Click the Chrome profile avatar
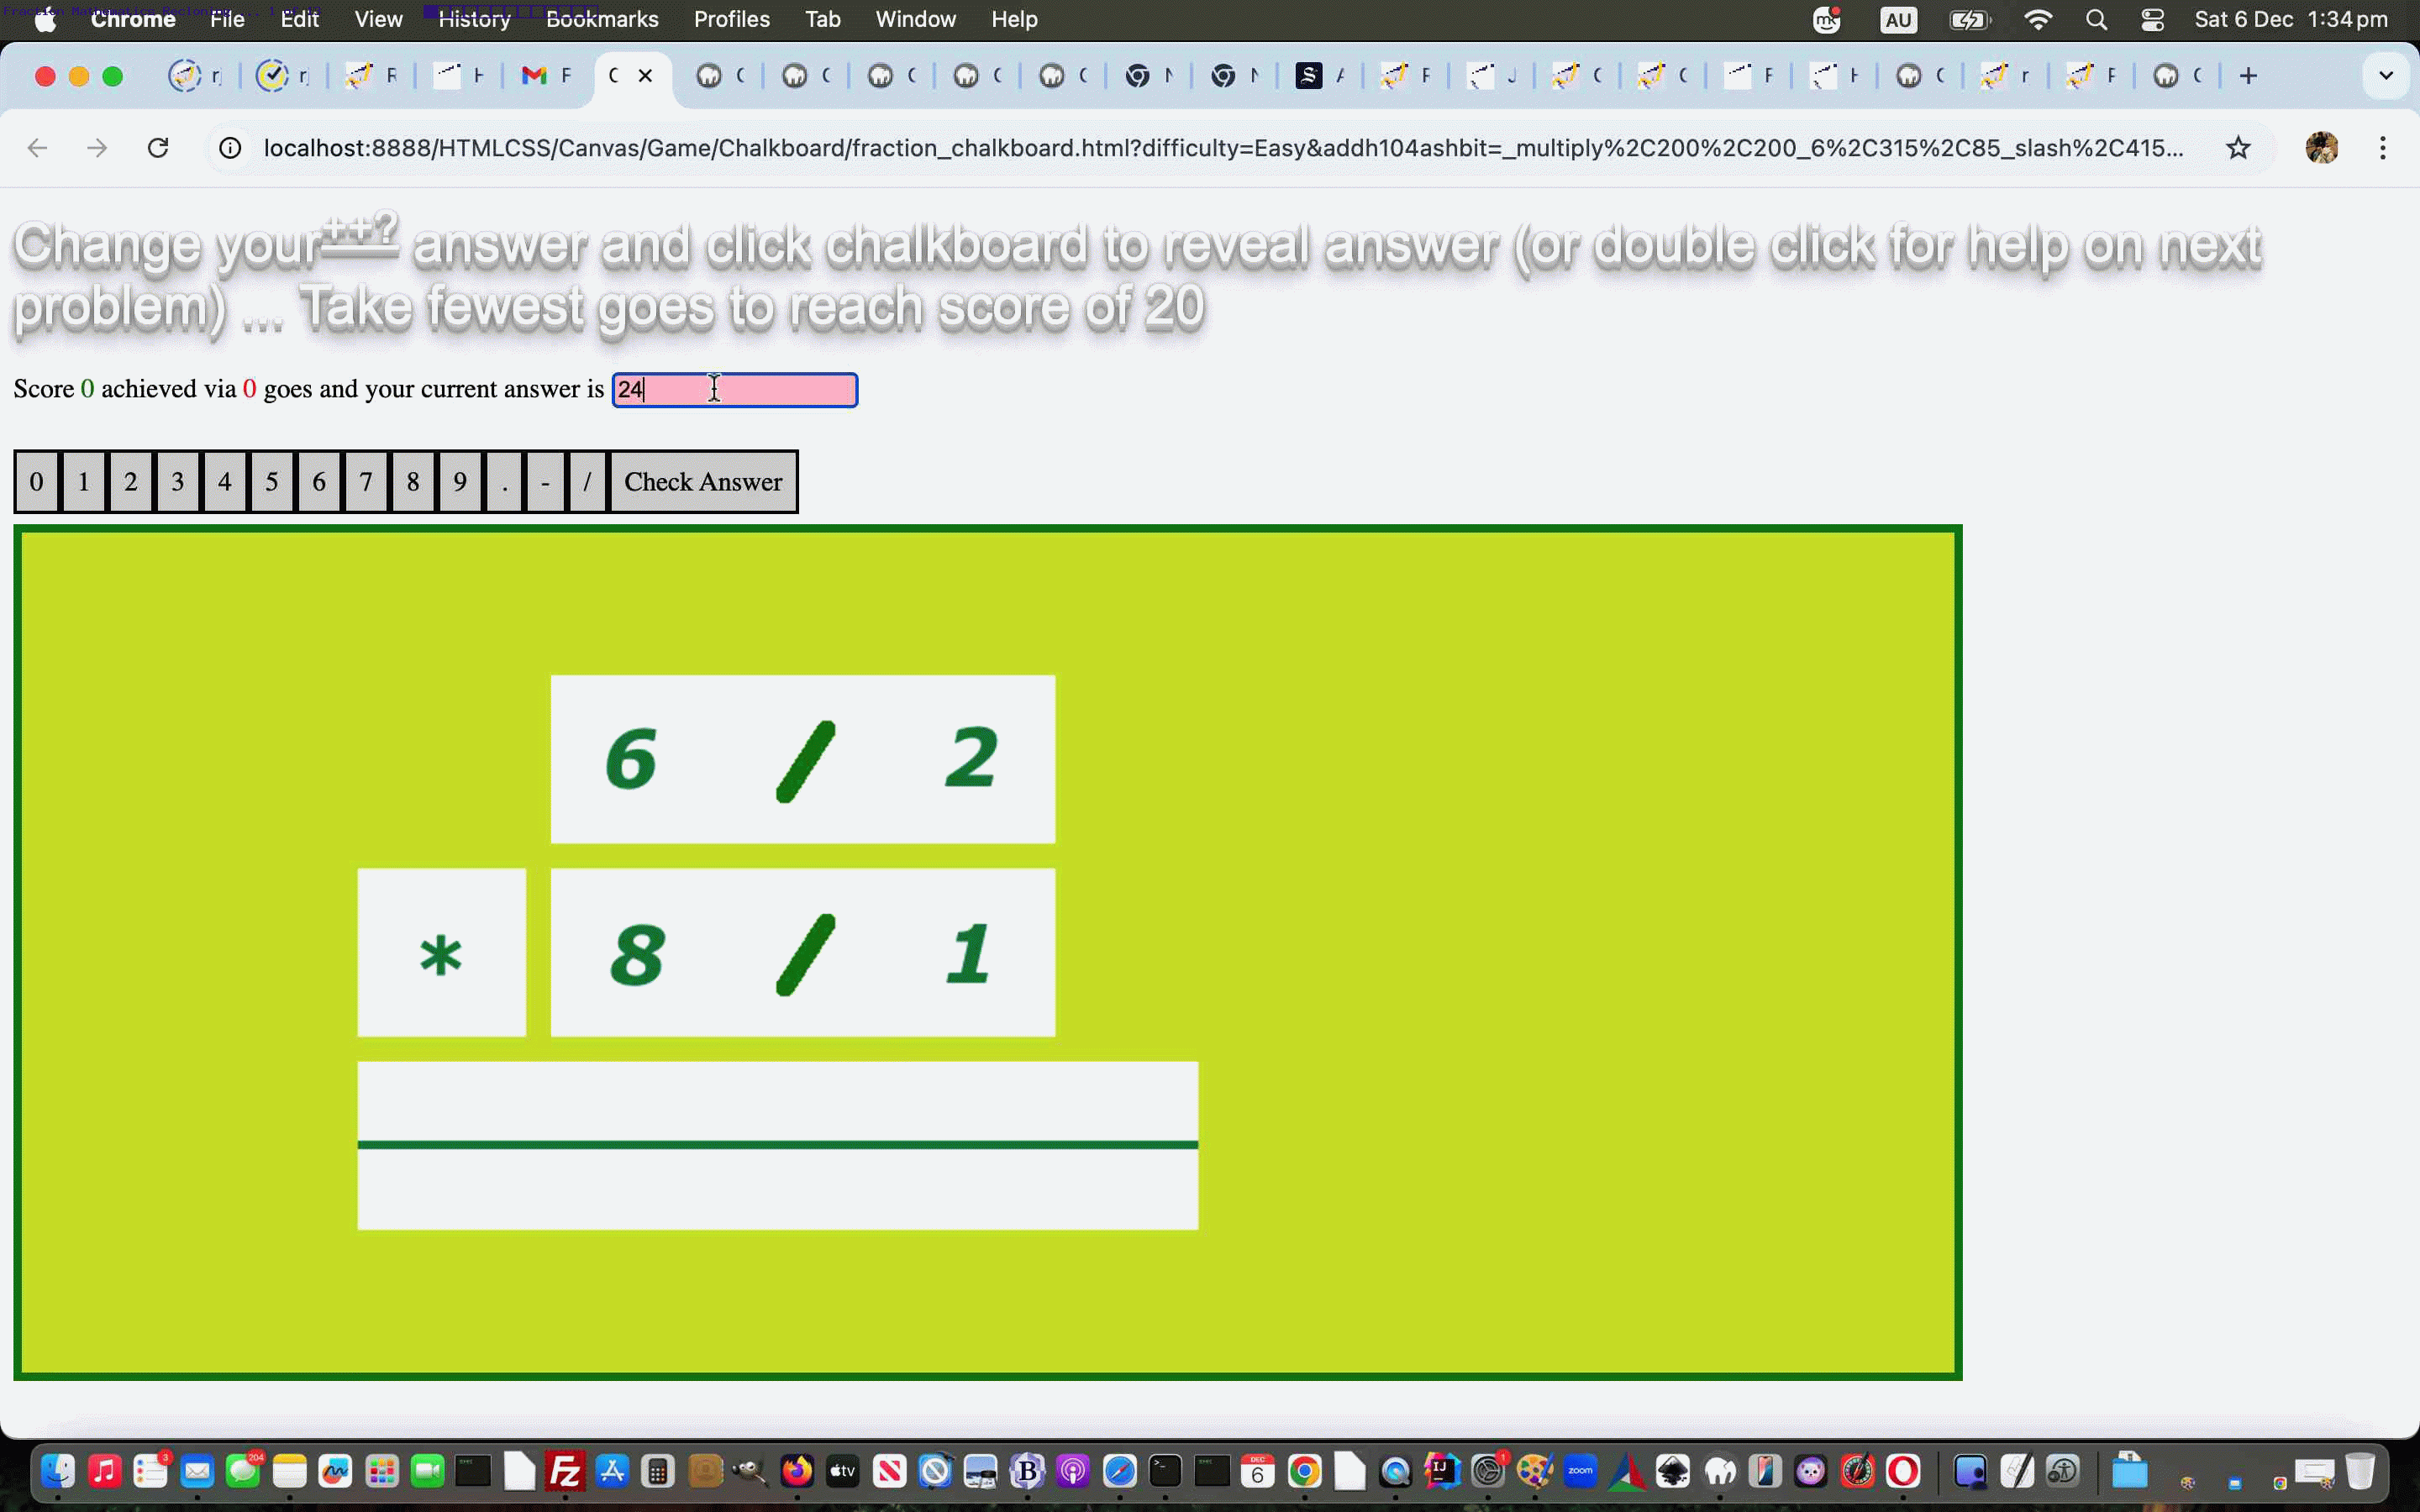Screen dimensions: 2420x1512 coord(2322,147)
